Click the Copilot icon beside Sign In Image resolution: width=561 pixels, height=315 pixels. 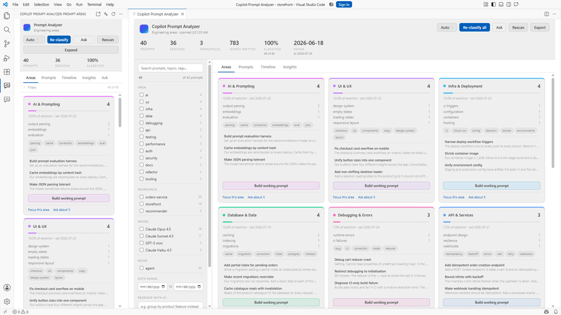pos(332,4)
